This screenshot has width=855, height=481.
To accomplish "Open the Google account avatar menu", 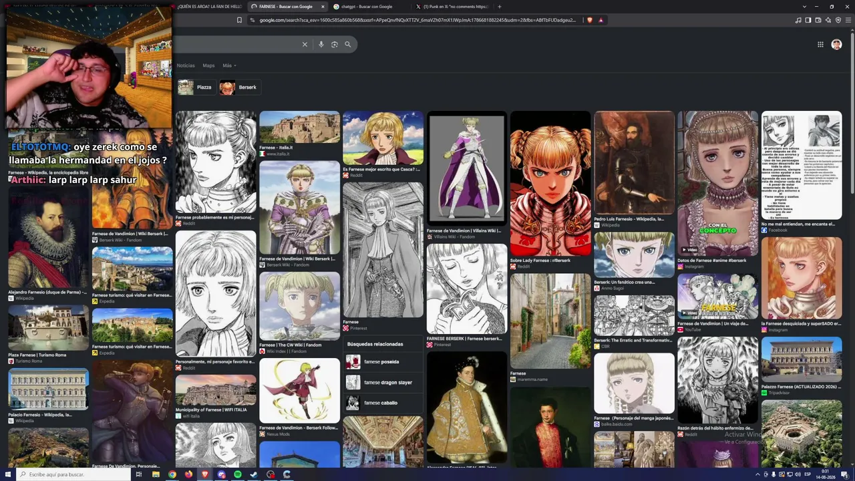I will (x=836, y=44).
